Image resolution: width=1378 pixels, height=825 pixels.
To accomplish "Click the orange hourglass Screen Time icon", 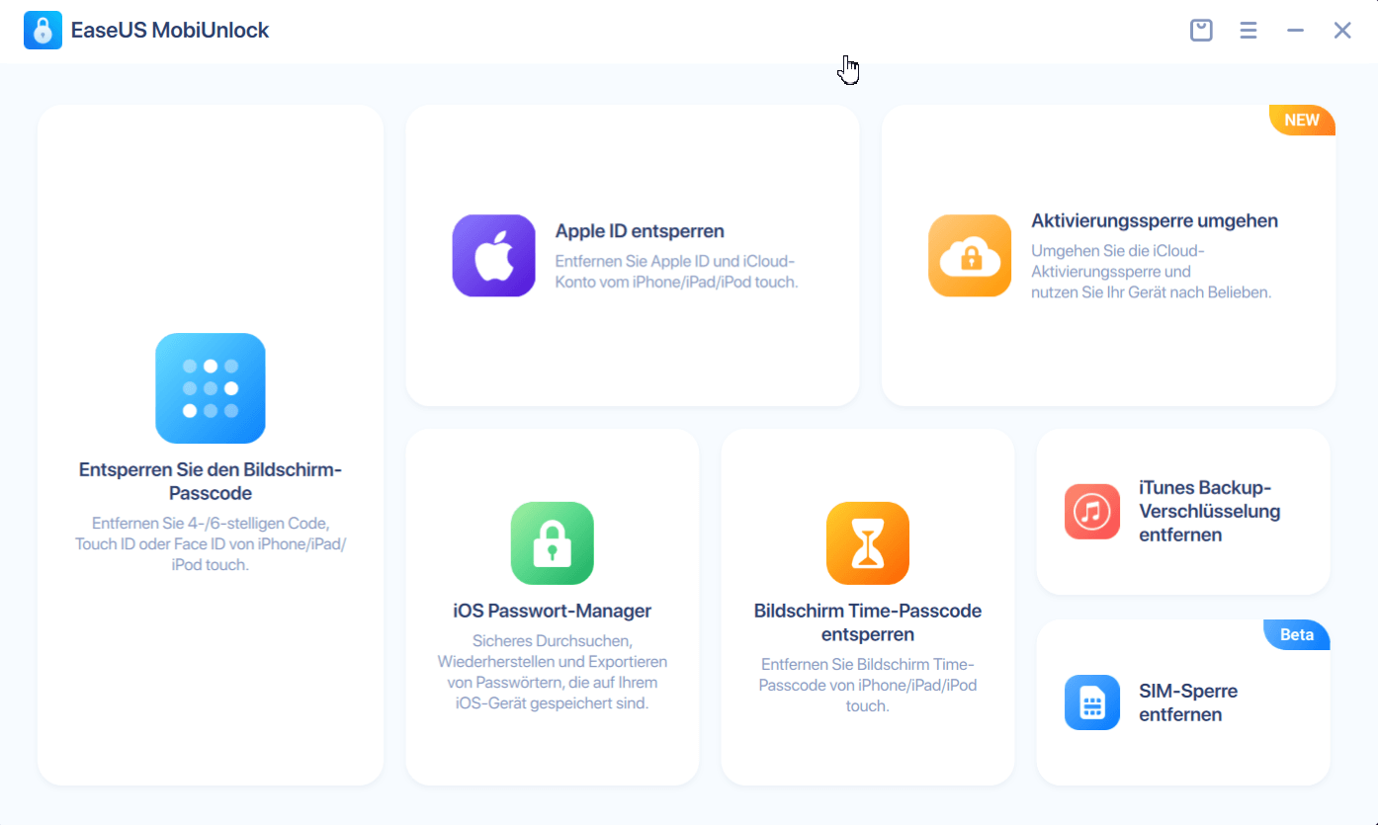I will coord(868,543).
